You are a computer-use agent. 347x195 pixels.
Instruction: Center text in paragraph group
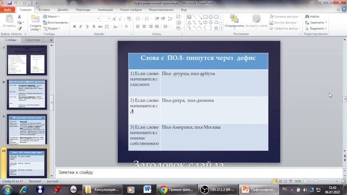coord(144,27)
